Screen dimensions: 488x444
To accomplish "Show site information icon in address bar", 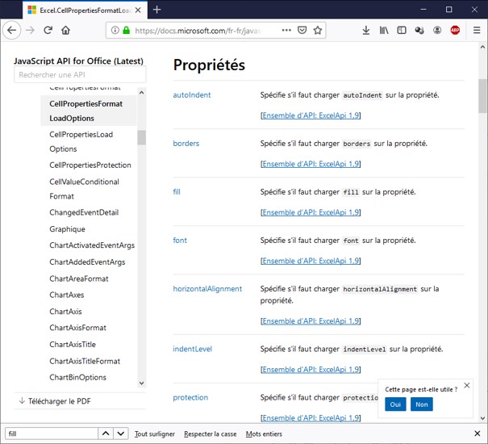I will [x=115, y=30].
